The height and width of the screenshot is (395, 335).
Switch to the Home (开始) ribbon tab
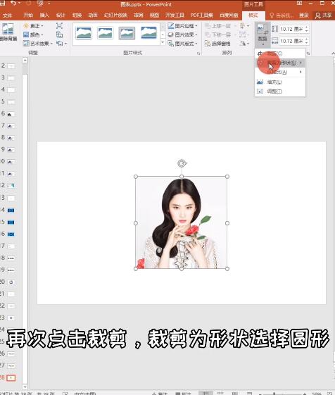[x=28, y=15]
